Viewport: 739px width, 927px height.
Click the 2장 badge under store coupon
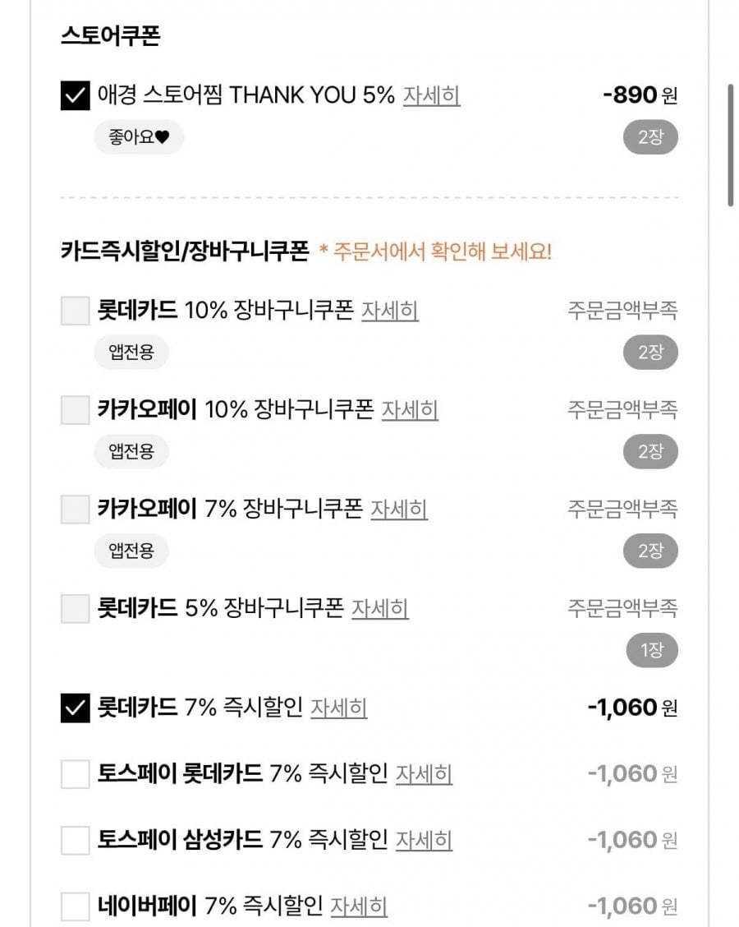point(650,138)
